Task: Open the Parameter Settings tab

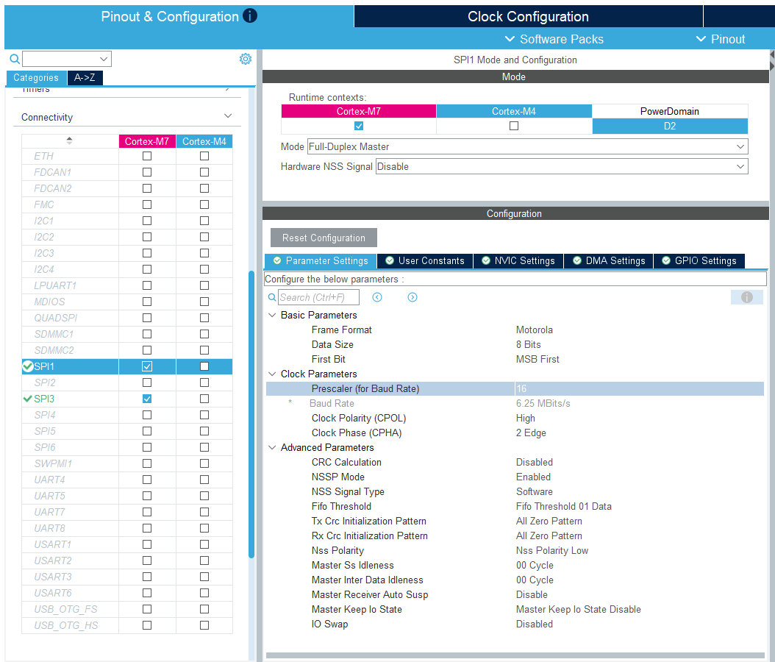Action: [x=321, y=260]
